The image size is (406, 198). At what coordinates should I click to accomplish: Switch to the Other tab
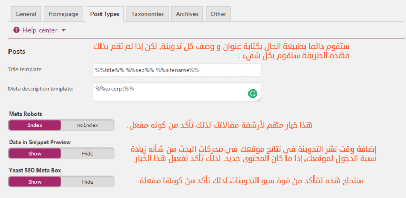pos(218,14)
